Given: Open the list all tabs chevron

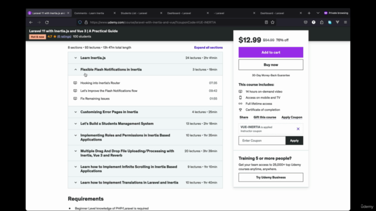Looking at the screenshot, I should pos(318,13).
